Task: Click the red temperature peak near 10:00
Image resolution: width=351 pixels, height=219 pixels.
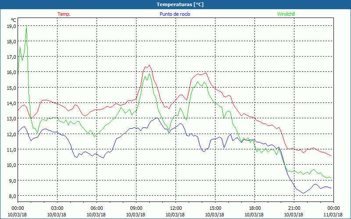Action: click(149, 65)
